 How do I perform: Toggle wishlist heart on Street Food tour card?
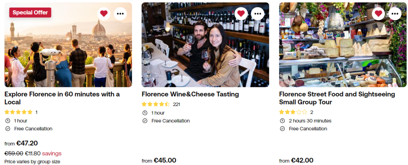[x=378, y=14]
